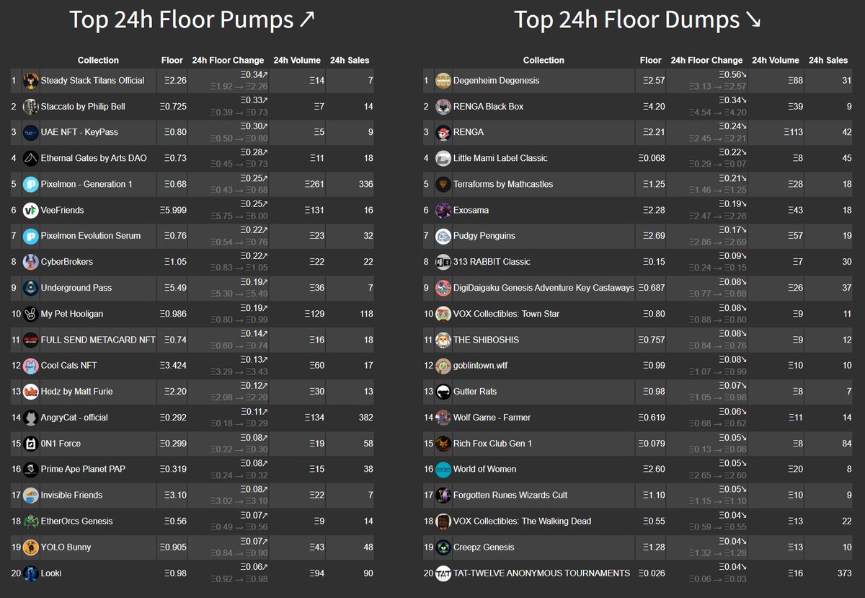Click the World of Women icon
The width and height of the screenshot is (865, 598).
[443, 470]
